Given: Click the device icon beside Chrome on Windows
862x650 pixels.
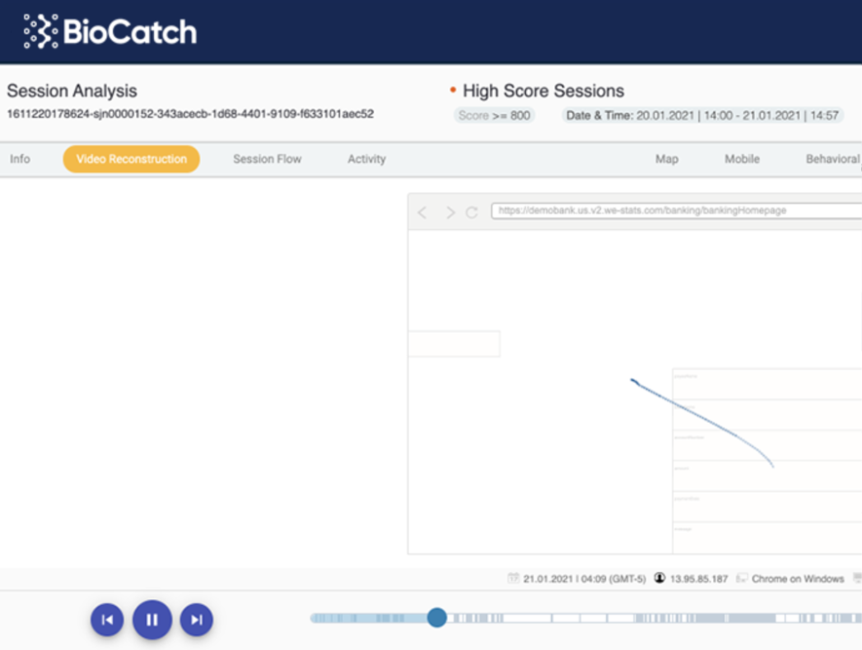Looking at the screenshot, I should tap(742, 578).
